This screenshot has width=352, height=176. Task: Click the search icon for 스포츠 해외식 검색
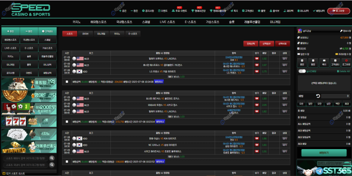[52, 158]
